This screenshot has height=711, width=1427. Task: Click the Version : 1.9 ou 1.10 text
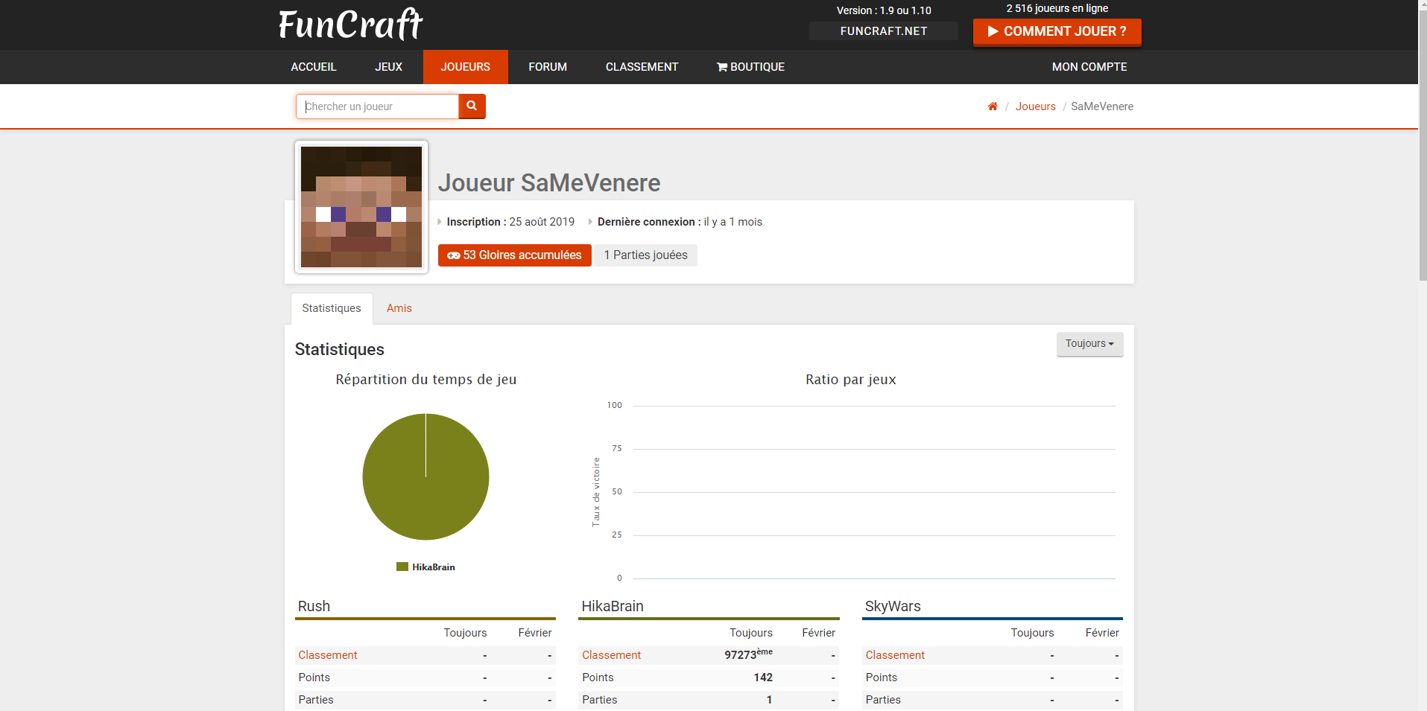(884, 10)
